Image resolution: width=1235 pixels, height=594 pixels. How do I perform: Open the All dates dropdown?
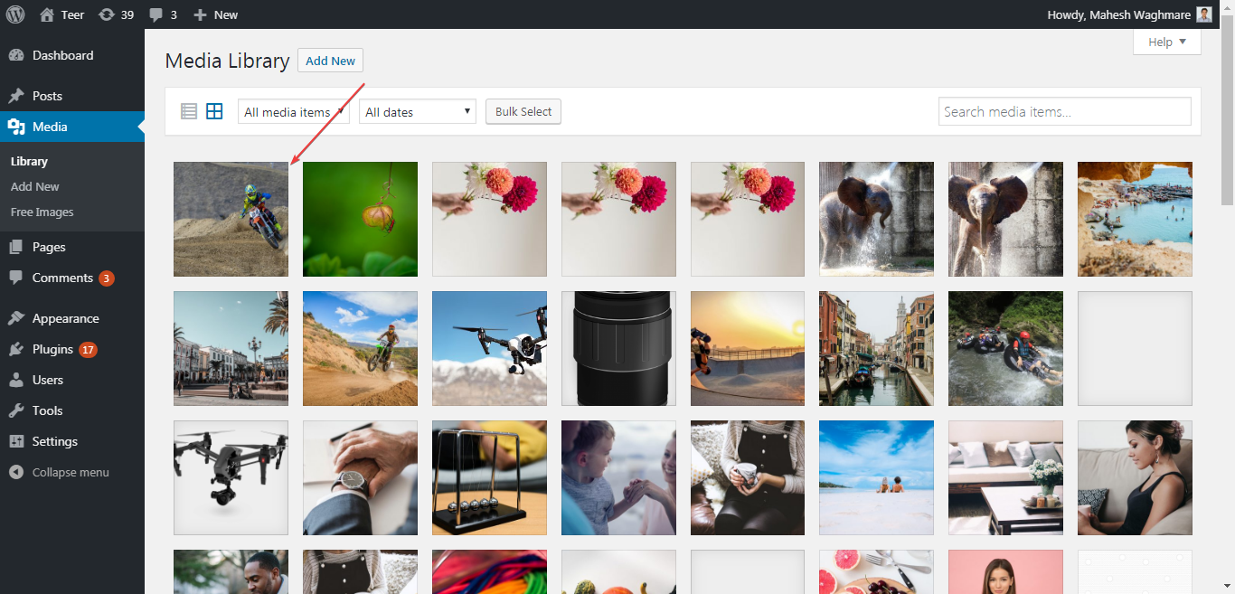[418, 111]
